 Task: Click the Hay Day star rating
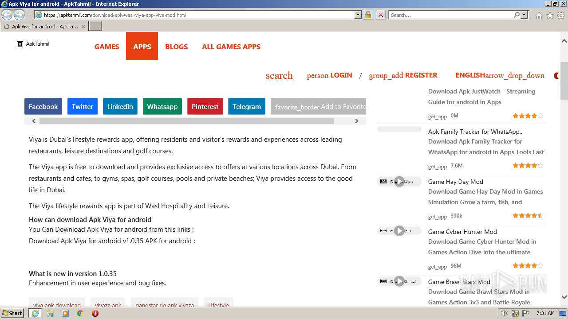tap(528, 216)
